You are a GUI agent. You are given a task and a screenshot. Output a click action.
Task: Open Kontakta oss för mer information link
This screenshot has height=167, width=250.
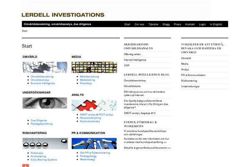coord(146,140)
